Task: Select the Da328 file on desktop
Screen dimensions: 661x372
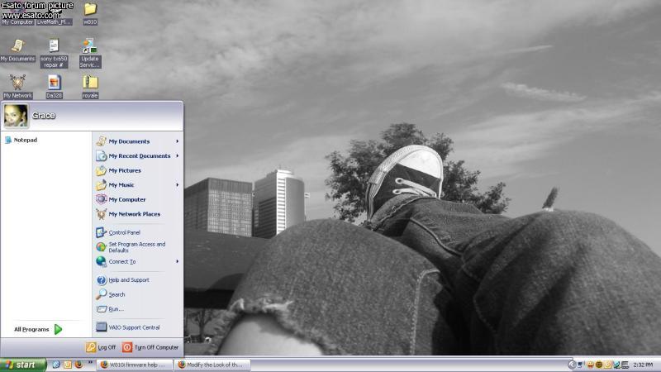Action: 54,87
